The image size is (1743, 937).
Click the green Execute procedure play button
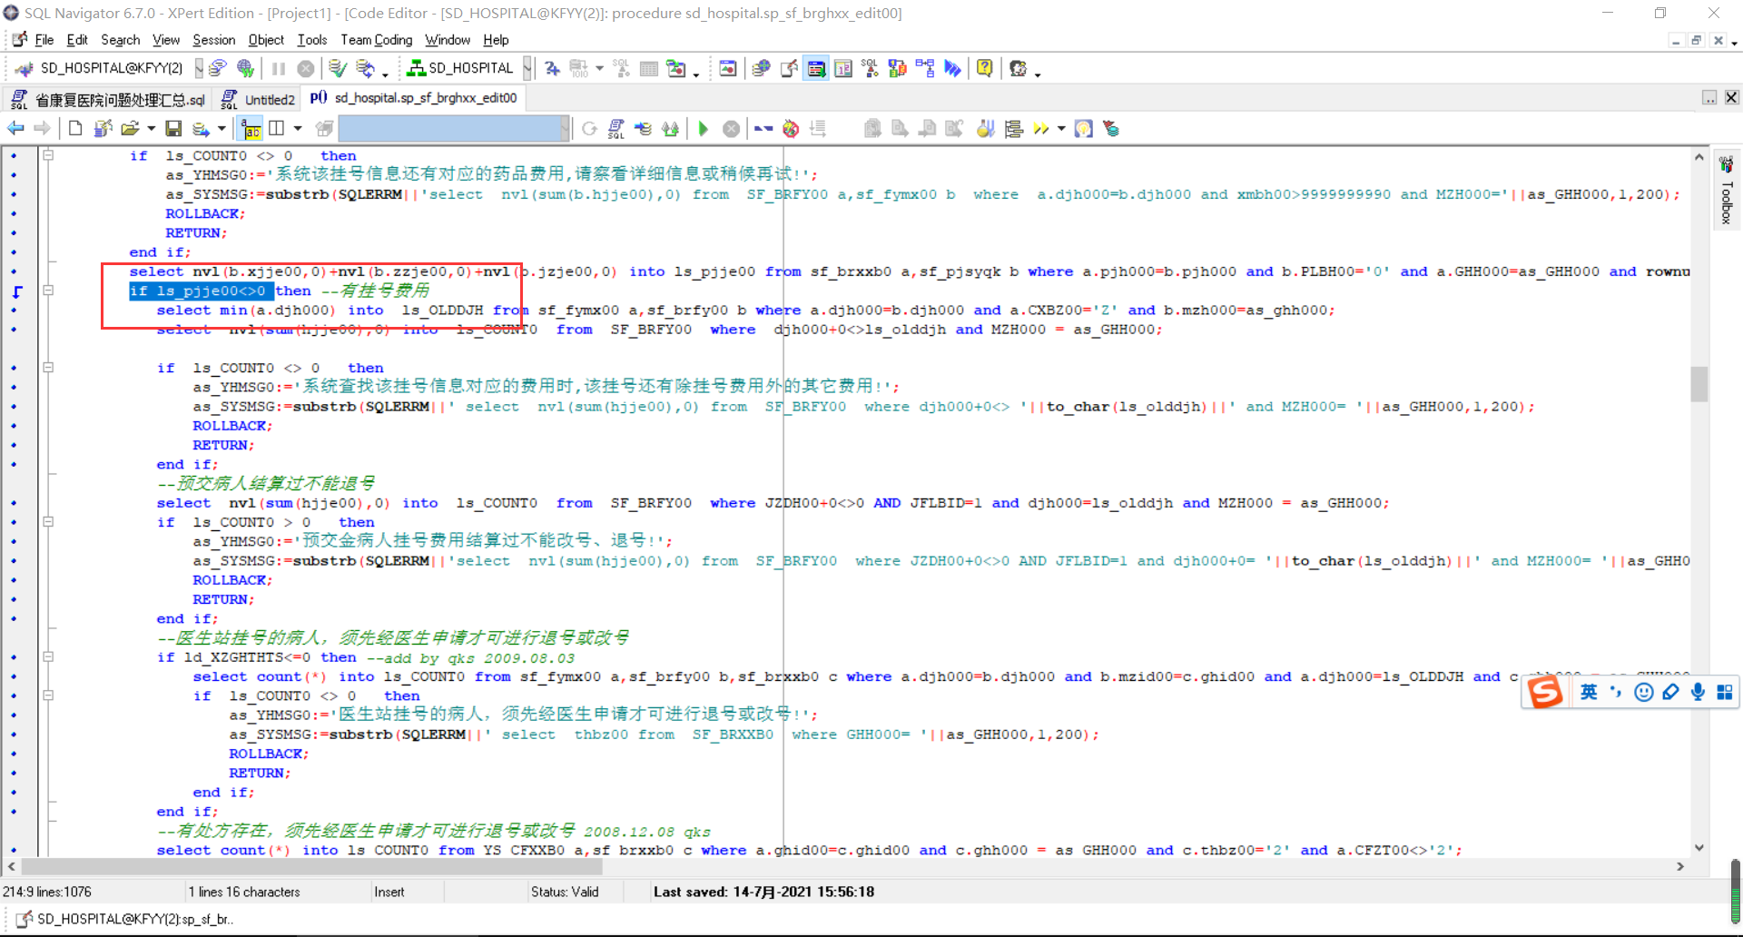[x=704, y=129]
